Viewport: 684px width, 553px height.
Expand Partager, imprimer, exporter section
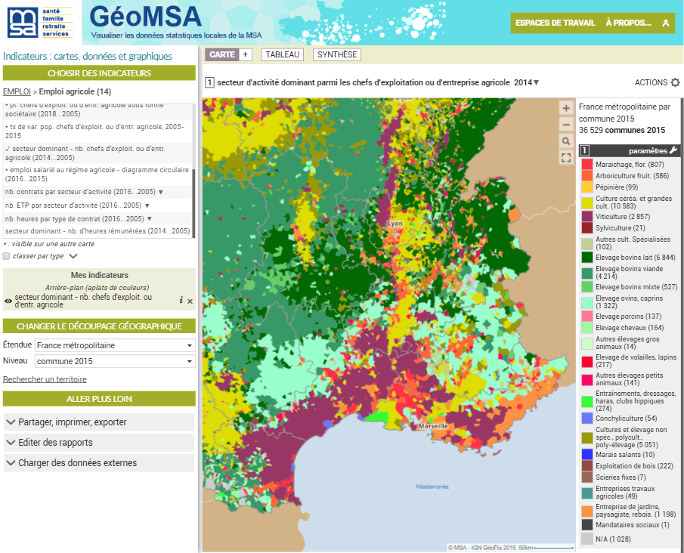point(99,422)
